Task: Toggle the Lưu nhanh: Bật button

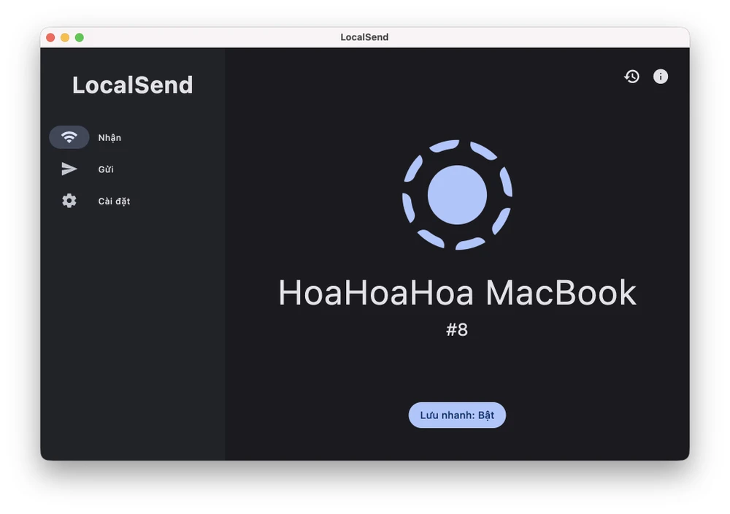Action: 457,415
